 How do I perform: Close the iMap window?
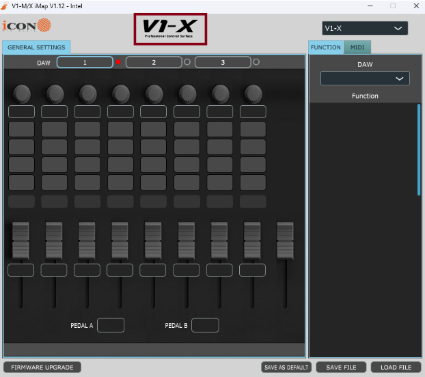(x=416, y=5)
